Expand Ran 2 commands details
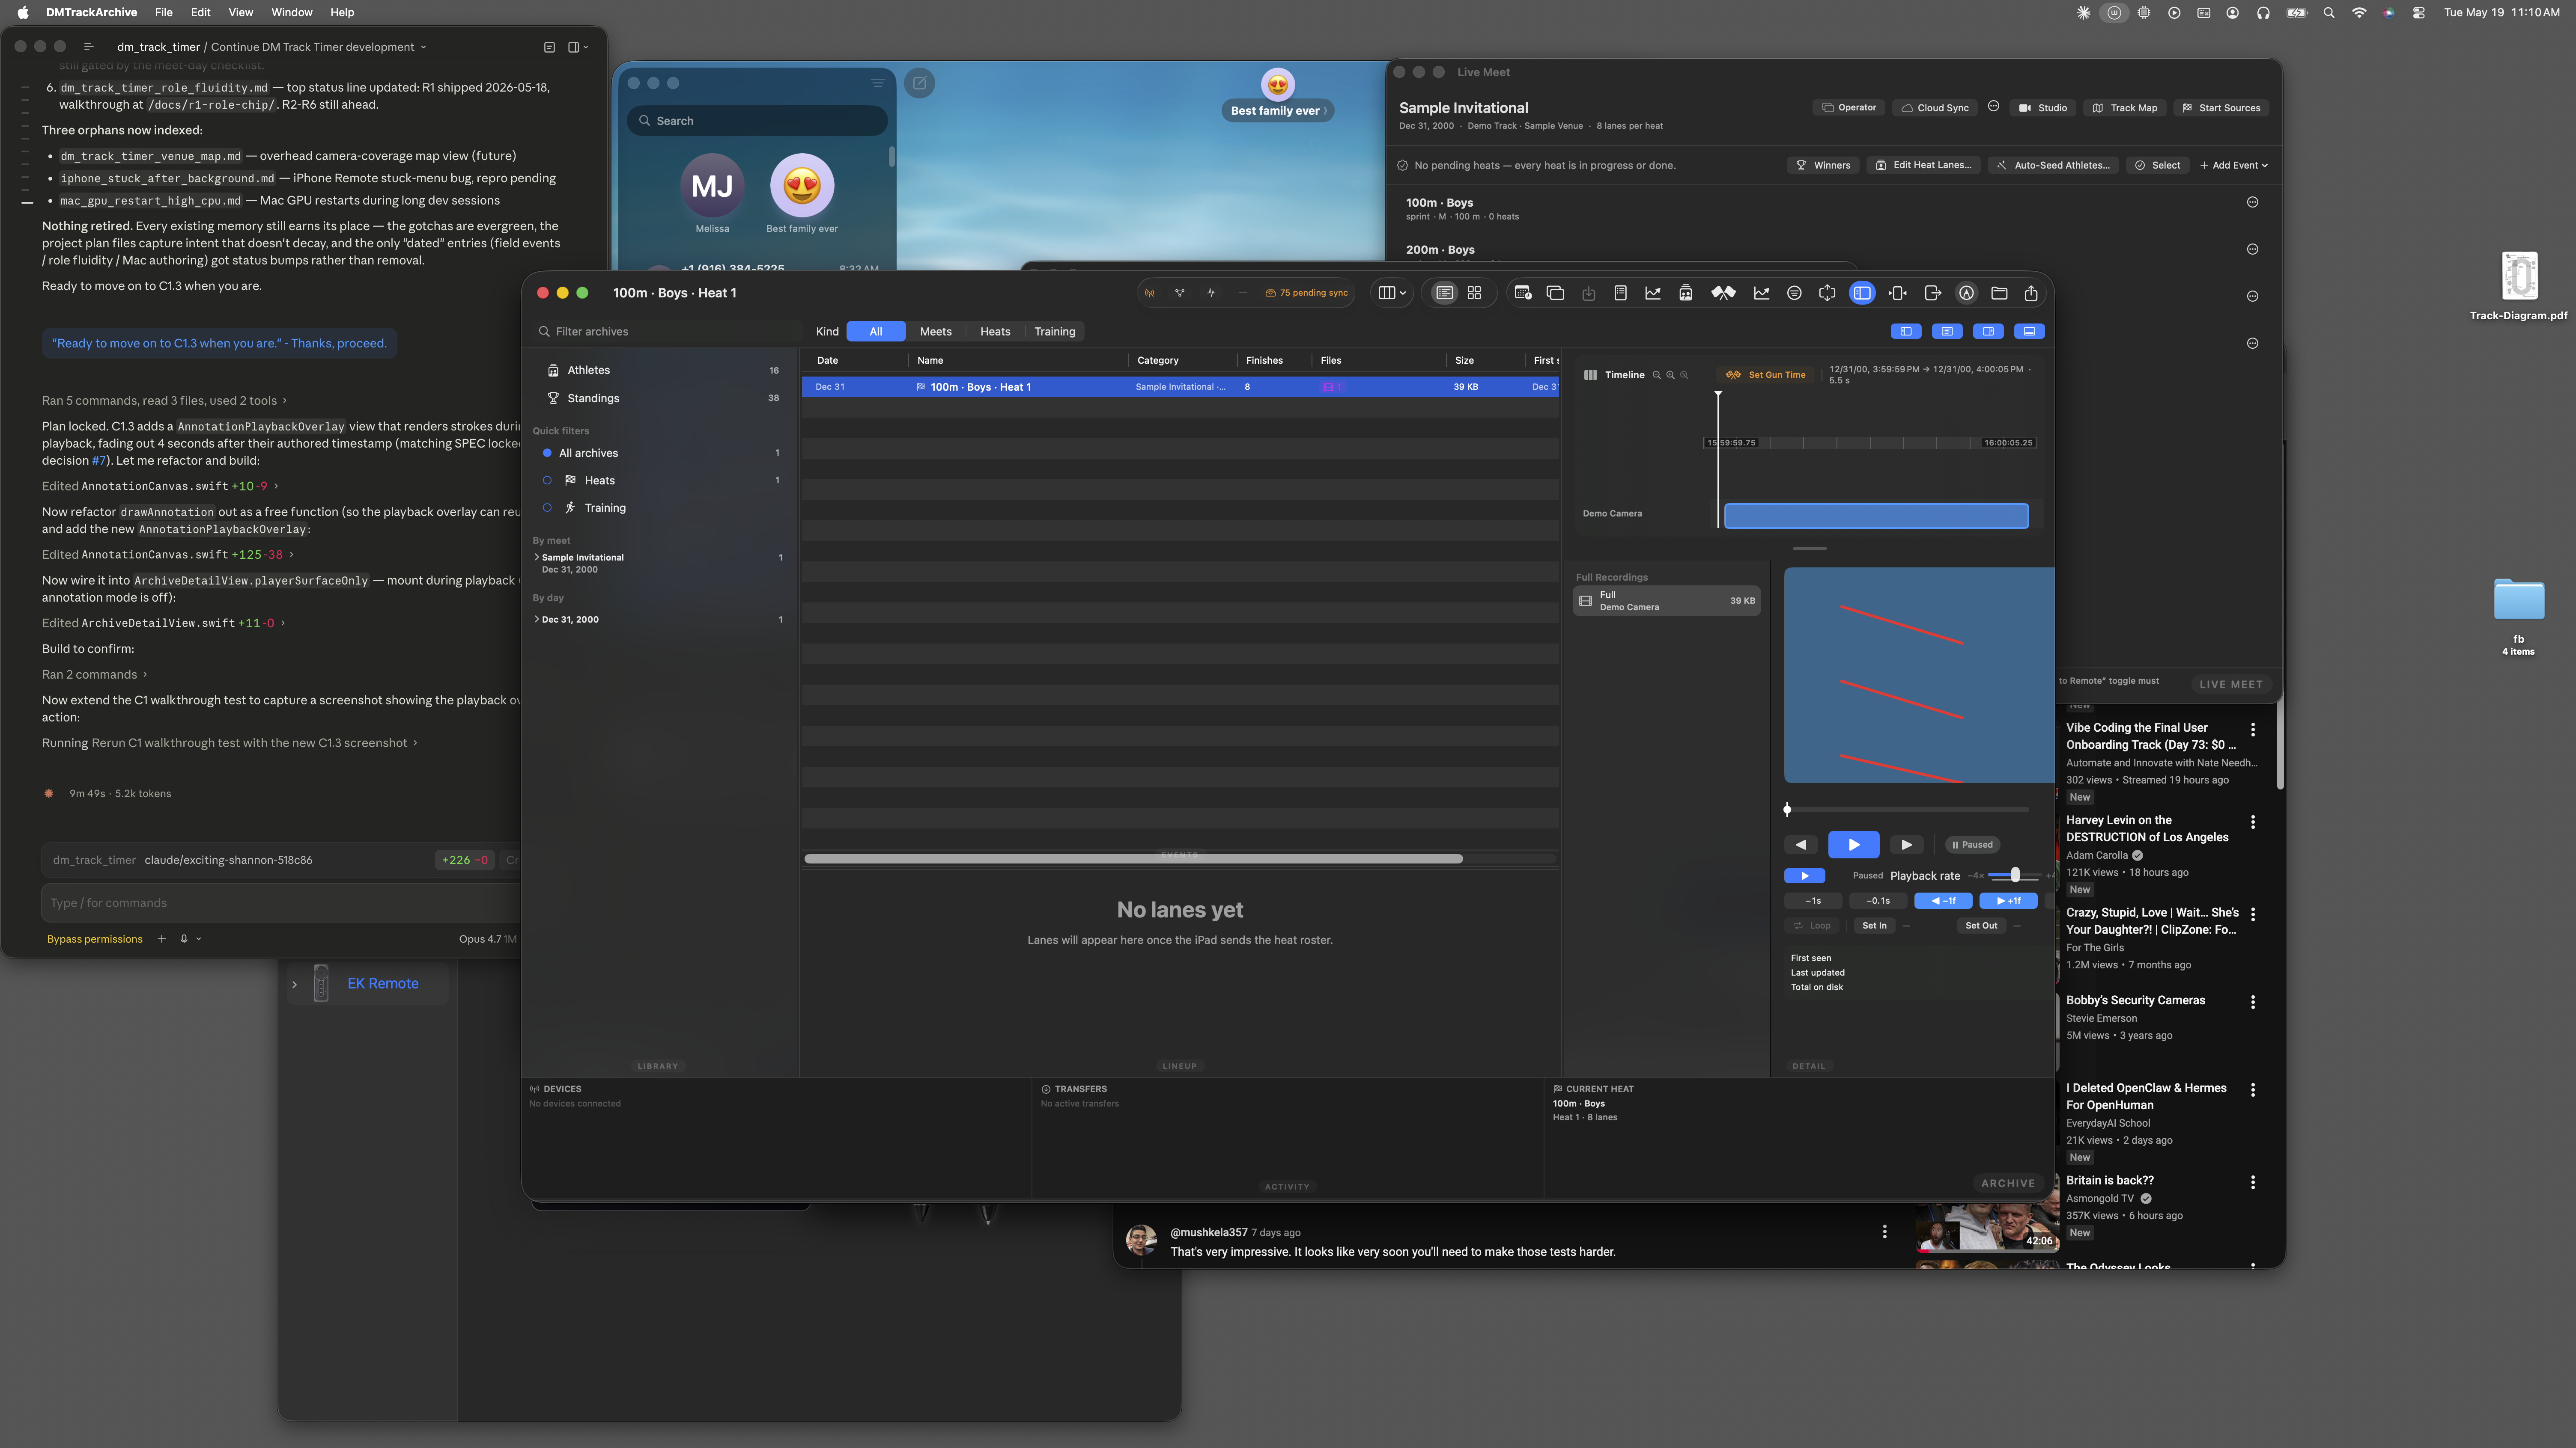 coord(94,674)
